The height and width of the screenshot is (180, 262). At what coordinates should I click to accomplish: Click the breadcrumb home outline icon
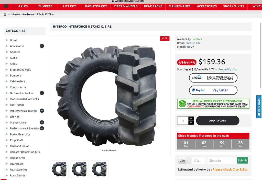click(5, 15)
